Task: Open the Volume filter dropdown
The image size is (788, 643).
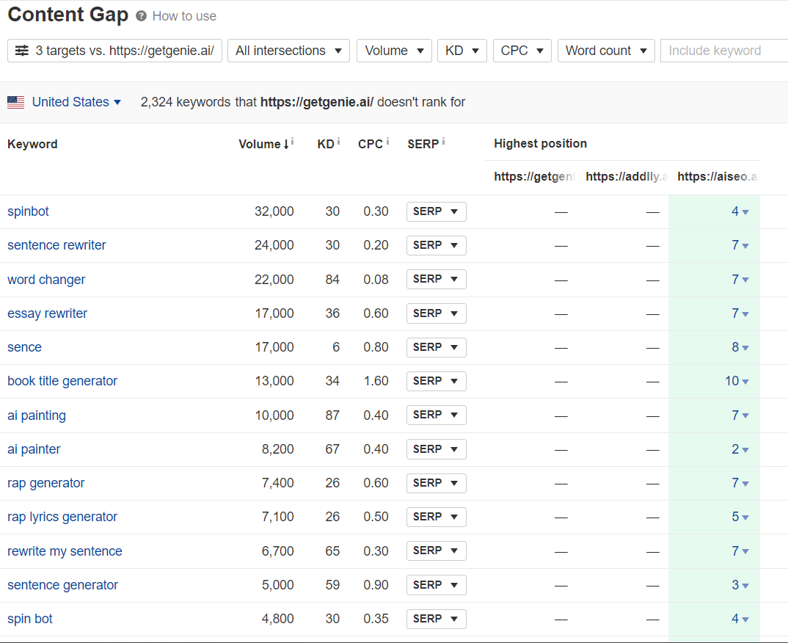Action: click(x=394, y=51)
